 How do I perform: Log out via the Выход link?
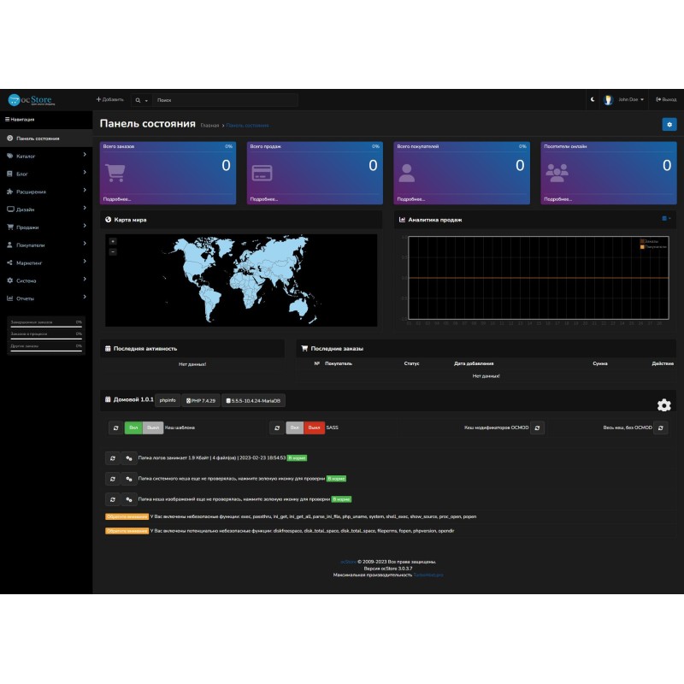tap(667, 100)
